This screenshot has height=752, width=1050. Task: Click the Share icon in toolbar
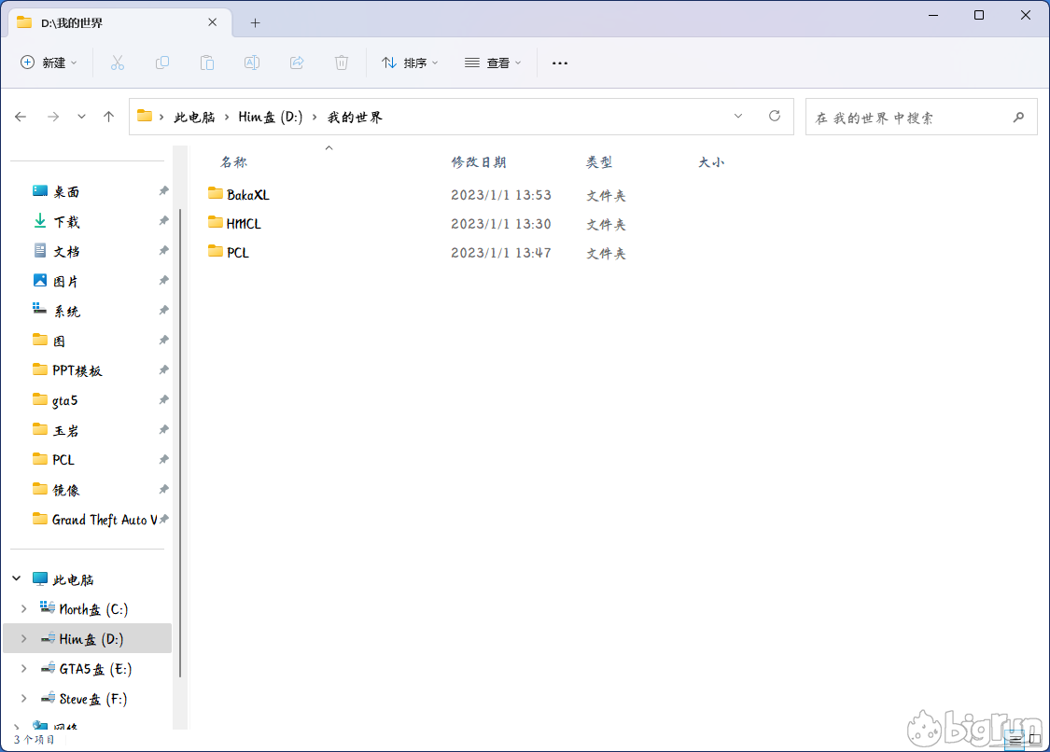(297, 63)
